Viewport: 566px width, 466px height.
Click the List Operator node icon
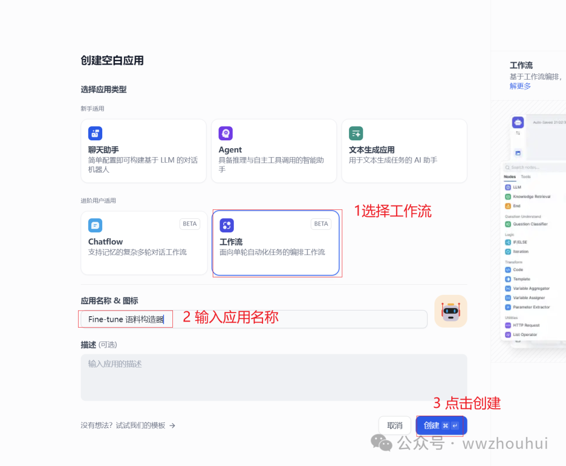[508, 335]
